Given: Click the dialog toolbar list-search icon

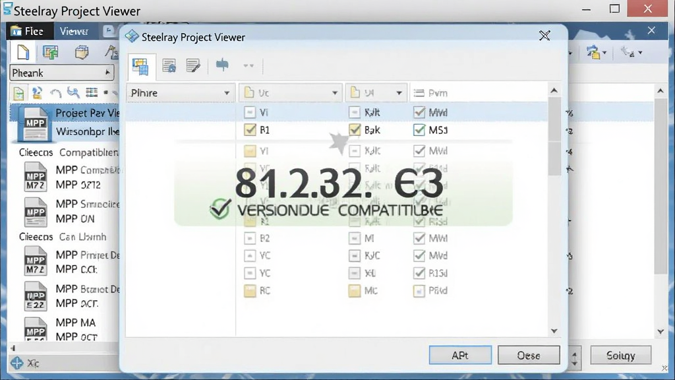Looking at the screenshot, I should 169,66.
